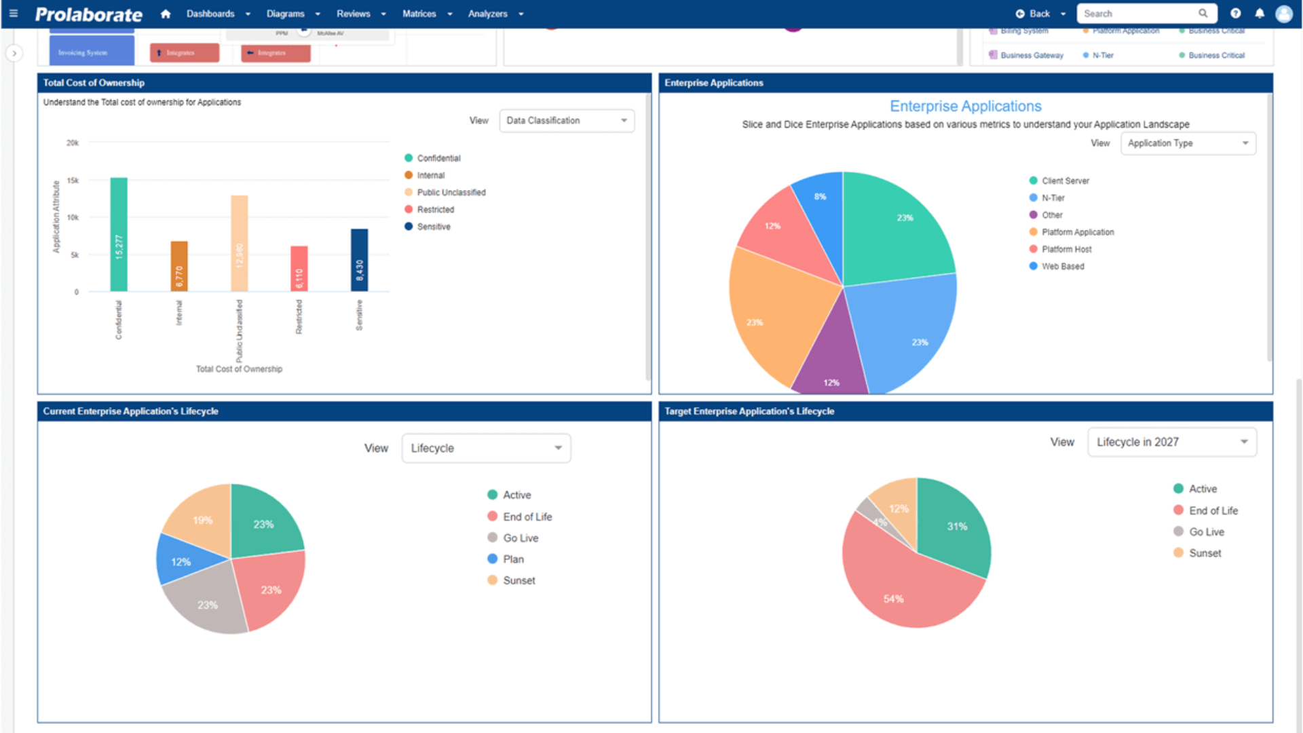The width and height of the screenshot is (1303, 733).
Task: Open the Application Type view dropdown
Action: click(x=1188, y=143)
